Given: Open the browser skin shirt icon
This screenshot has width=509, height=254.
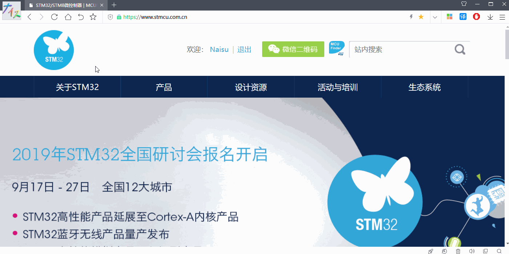Looking at the screenshot, I should 464,4.
